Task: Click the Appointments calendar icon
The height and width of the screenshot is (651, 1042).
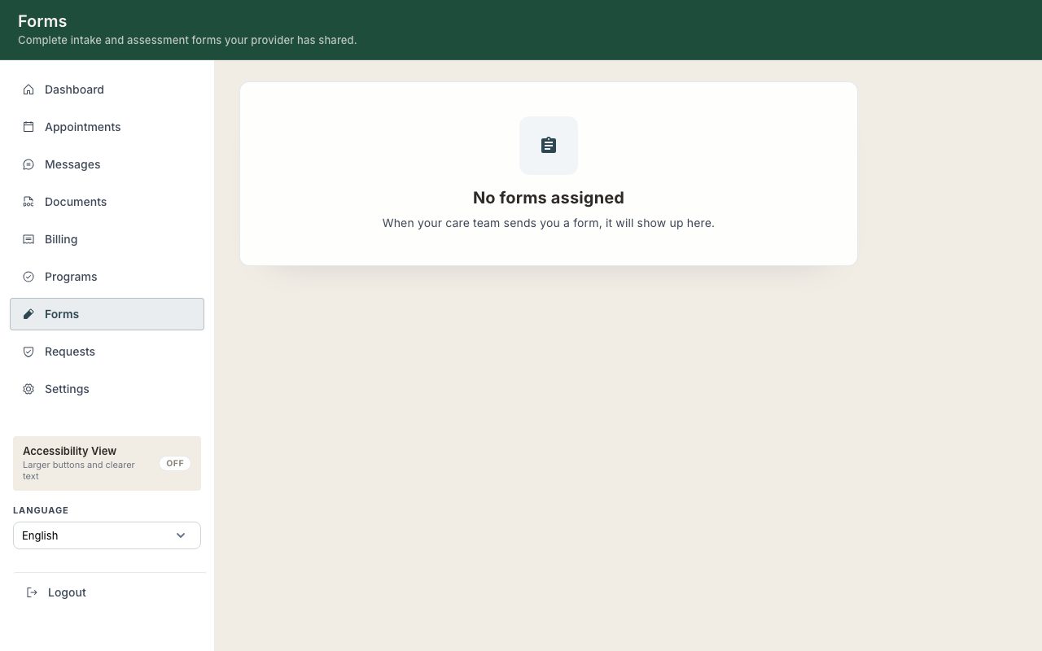Action: (28, 127)
